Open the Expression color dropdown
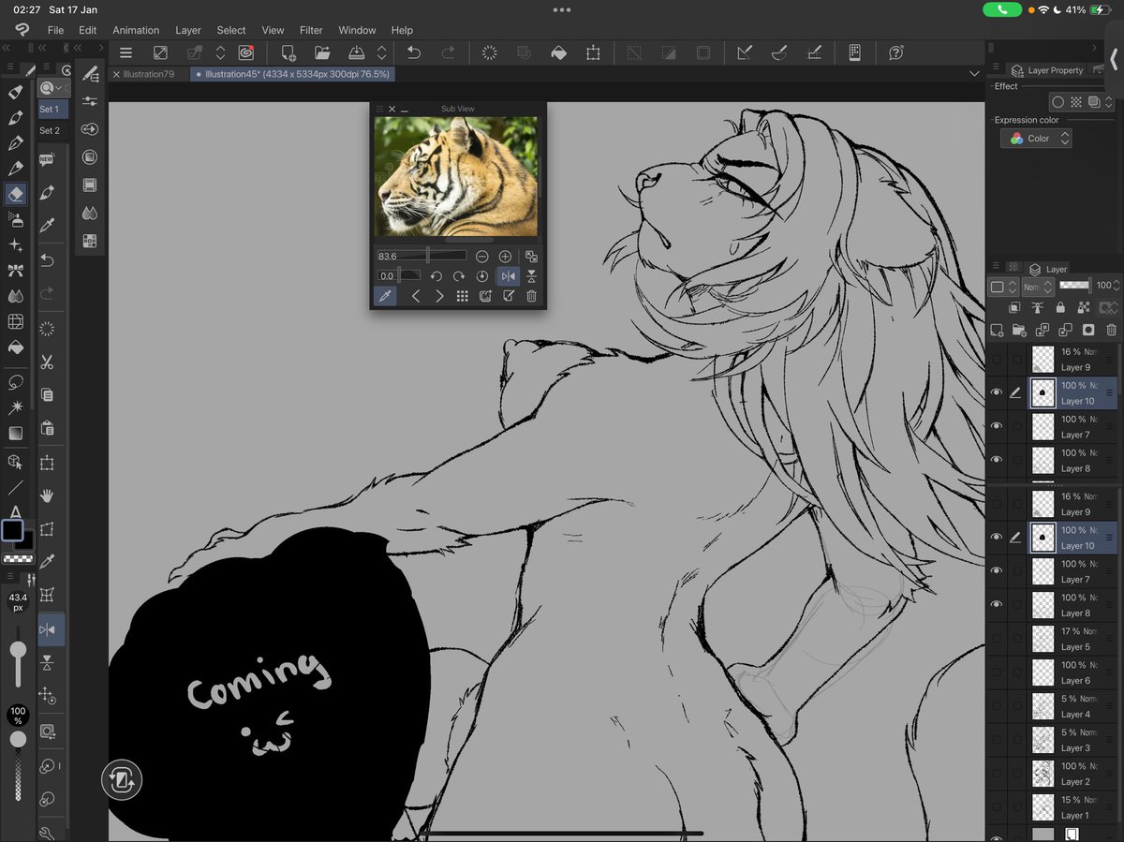The width and height of the screenshot is (1124, 842). click(1036, 138)
